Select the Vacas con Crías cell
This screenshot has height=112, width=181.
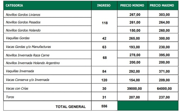coord(47,88)
